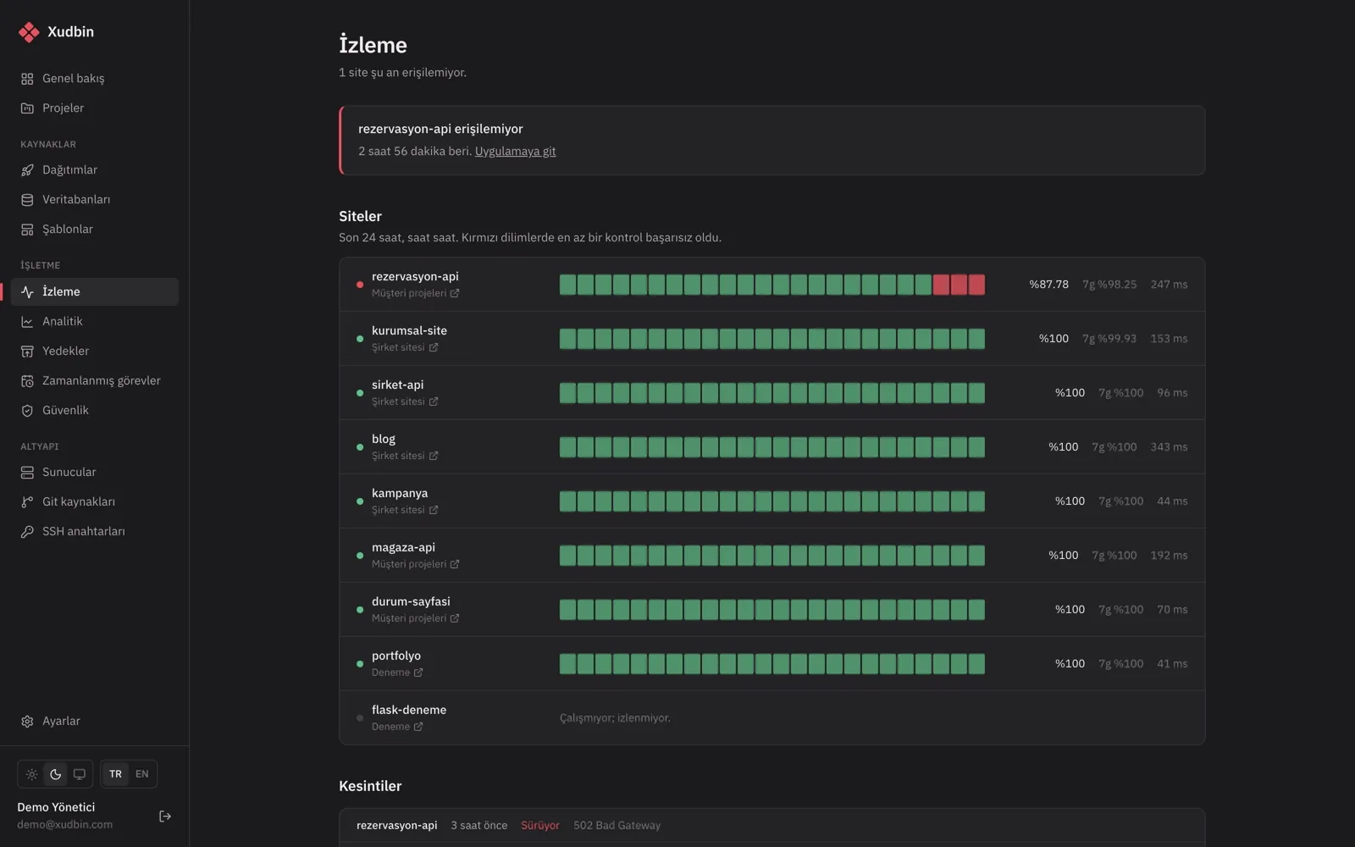
Task: Open Güvenlik shield icon
Action: 27,410
